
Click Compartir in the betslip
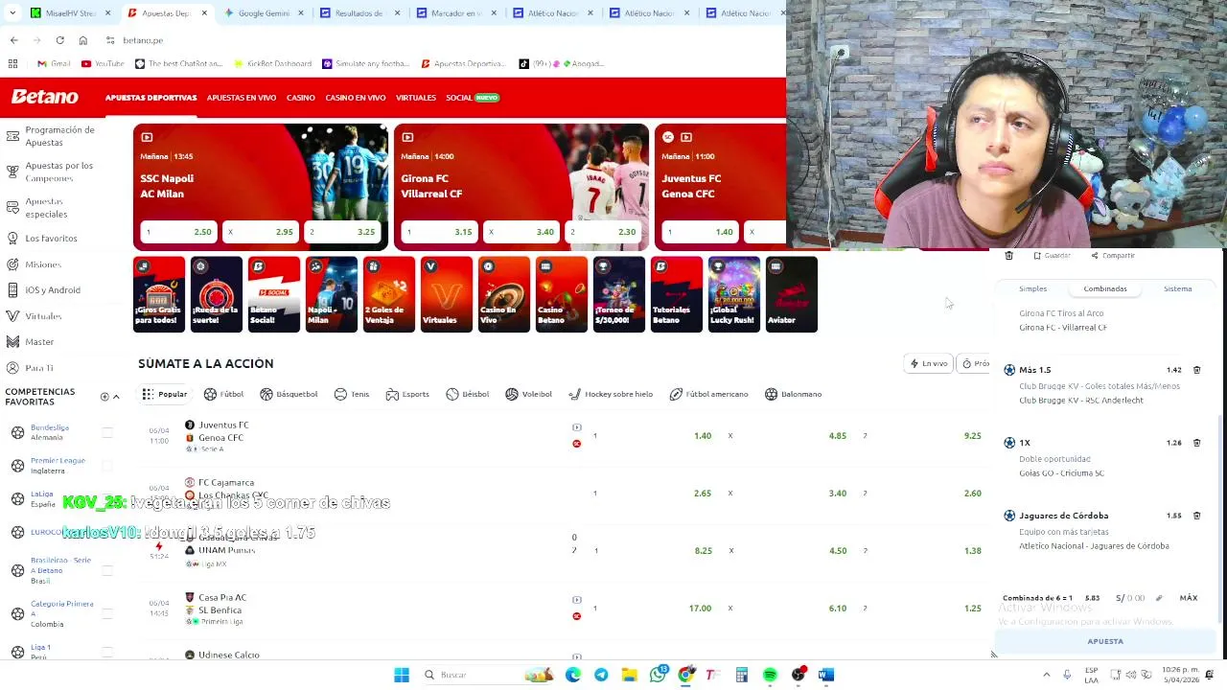[x=1113, y=256]
